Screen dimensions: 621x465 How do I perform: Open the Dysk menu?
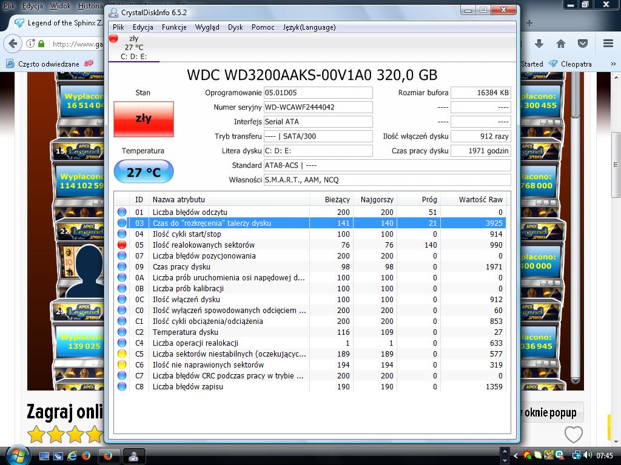(235, 27)
